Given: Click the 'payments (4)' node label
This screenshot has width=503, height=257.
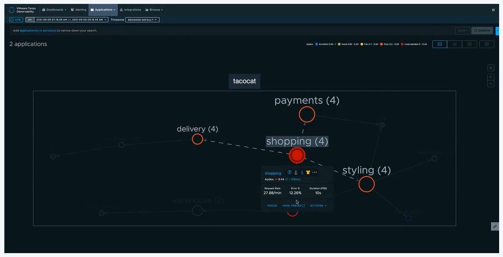Looking at the screenshot, I should (x=307, y=100).
